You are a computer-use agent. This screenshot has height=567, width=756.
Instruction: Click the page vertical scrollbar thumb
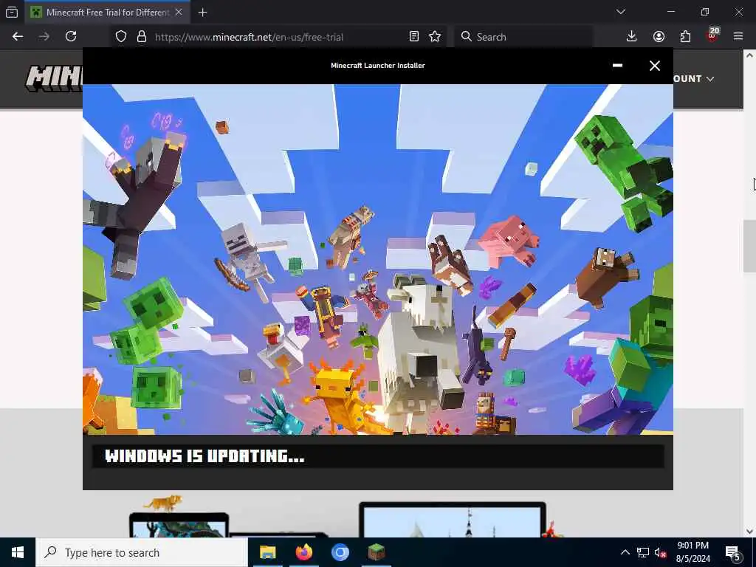click(749, 246)
